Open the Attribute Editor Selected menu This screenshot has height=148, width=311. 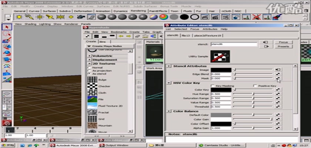point(181,29)
